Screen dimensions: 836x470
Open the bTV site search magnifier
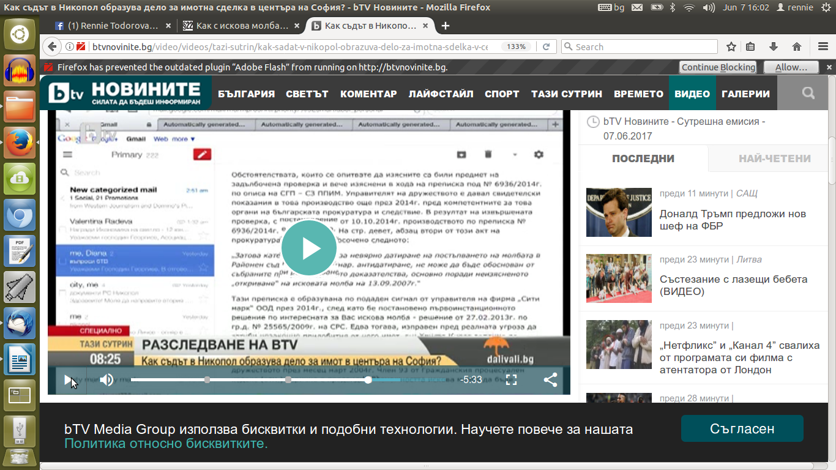tap(808, 93)
